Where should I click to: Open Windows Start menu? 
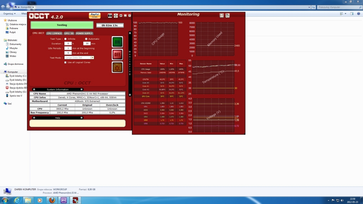(5, 200)
